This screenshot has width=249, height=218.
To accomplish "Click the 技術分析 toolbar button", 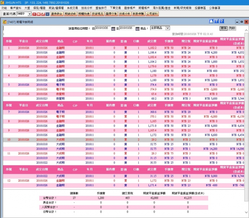I will (x=125, y=14).
